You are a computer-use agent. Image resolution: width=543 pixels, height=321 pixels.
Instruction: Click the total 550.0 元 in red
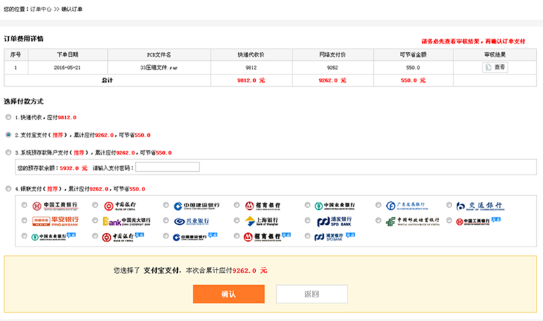pyautogui.click(x=413, y=80)
